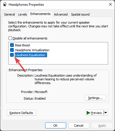Open the Levels tab
The width and height of the screenshot is (115, 131).
22,14
